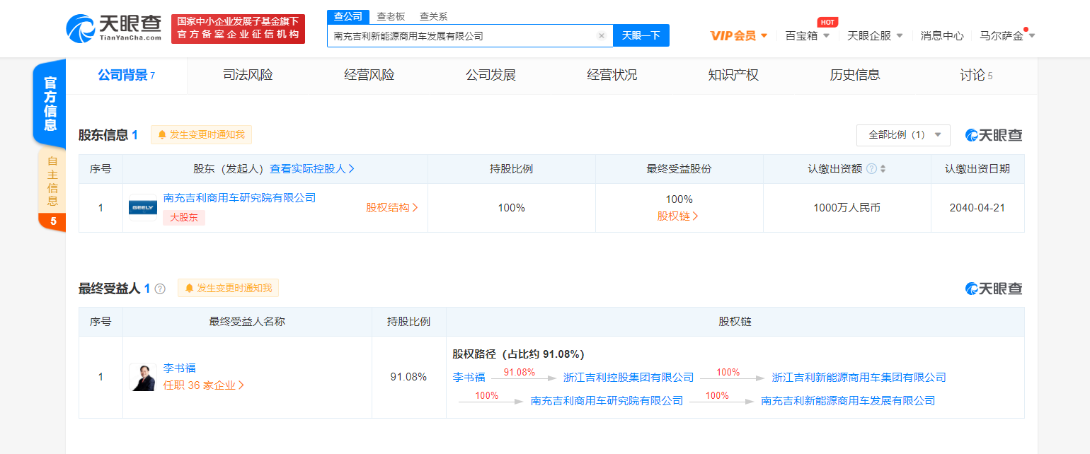
Task: Open the 百宝箱 dropdown
Action: pyautogui.click(x=808, y=35)
